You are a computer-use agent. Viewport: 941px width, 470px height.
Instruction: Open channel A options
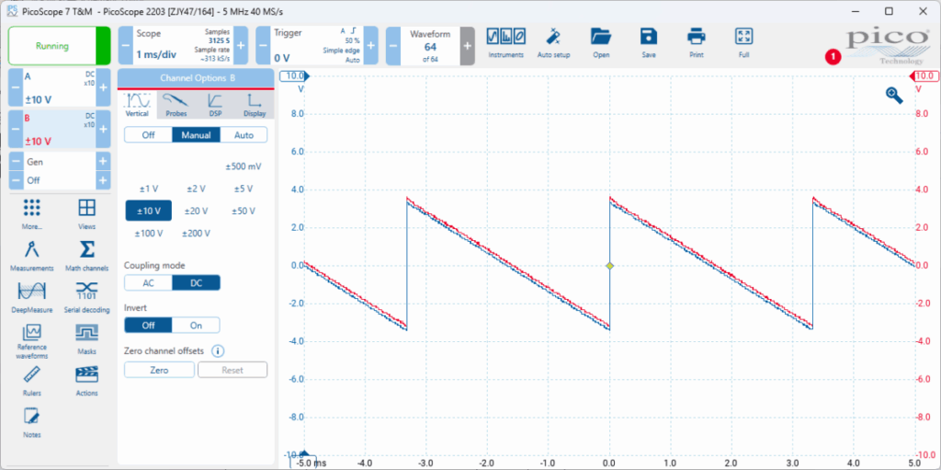pyautogui.click(x=60, y=87)
